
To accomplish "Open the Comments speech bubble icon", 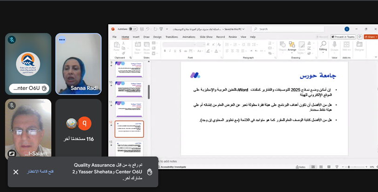I will click(360, 37).
